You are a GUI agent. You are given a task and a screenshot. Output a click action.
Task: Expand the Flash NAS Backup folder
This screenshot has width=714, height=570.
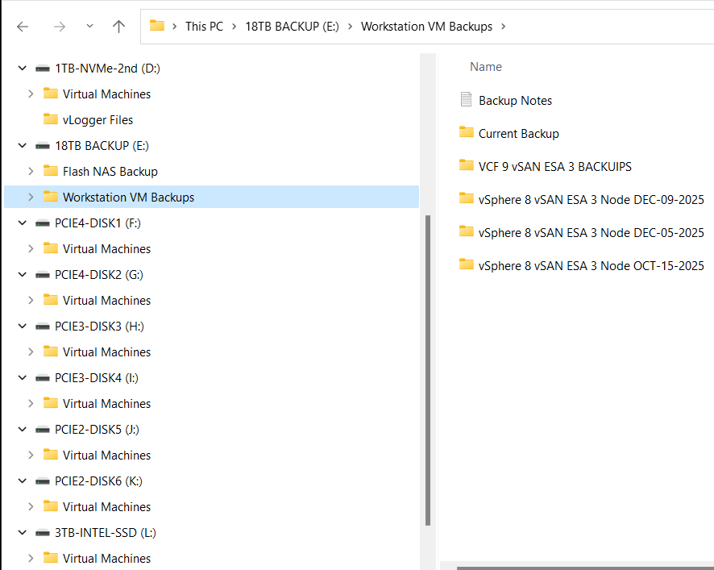pyautogui.click(x=31, y=172)
